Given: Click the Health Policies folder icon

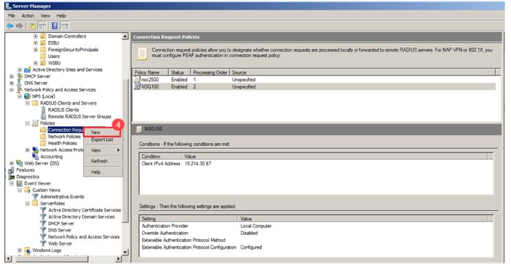Looking at the screenshot, I should (x=43, y=143).
